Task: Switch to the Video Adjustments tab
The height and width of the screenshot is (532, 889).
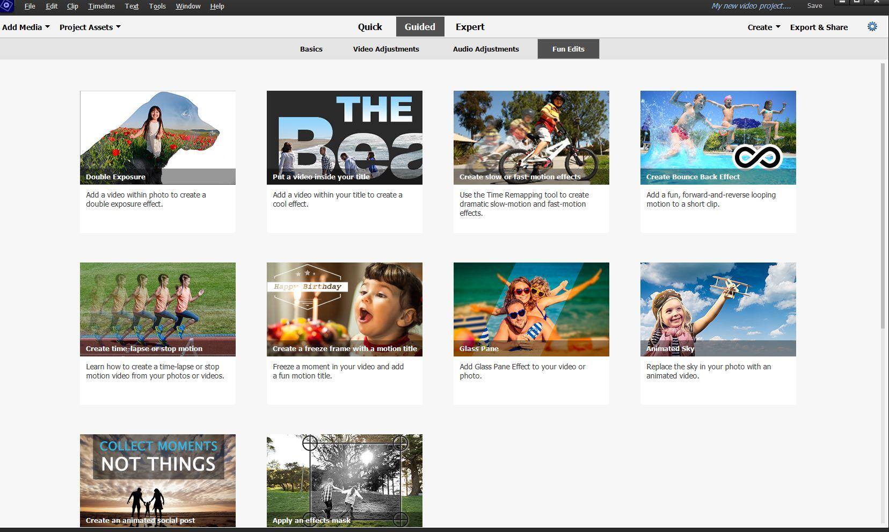Action: (x=386, y=49)
